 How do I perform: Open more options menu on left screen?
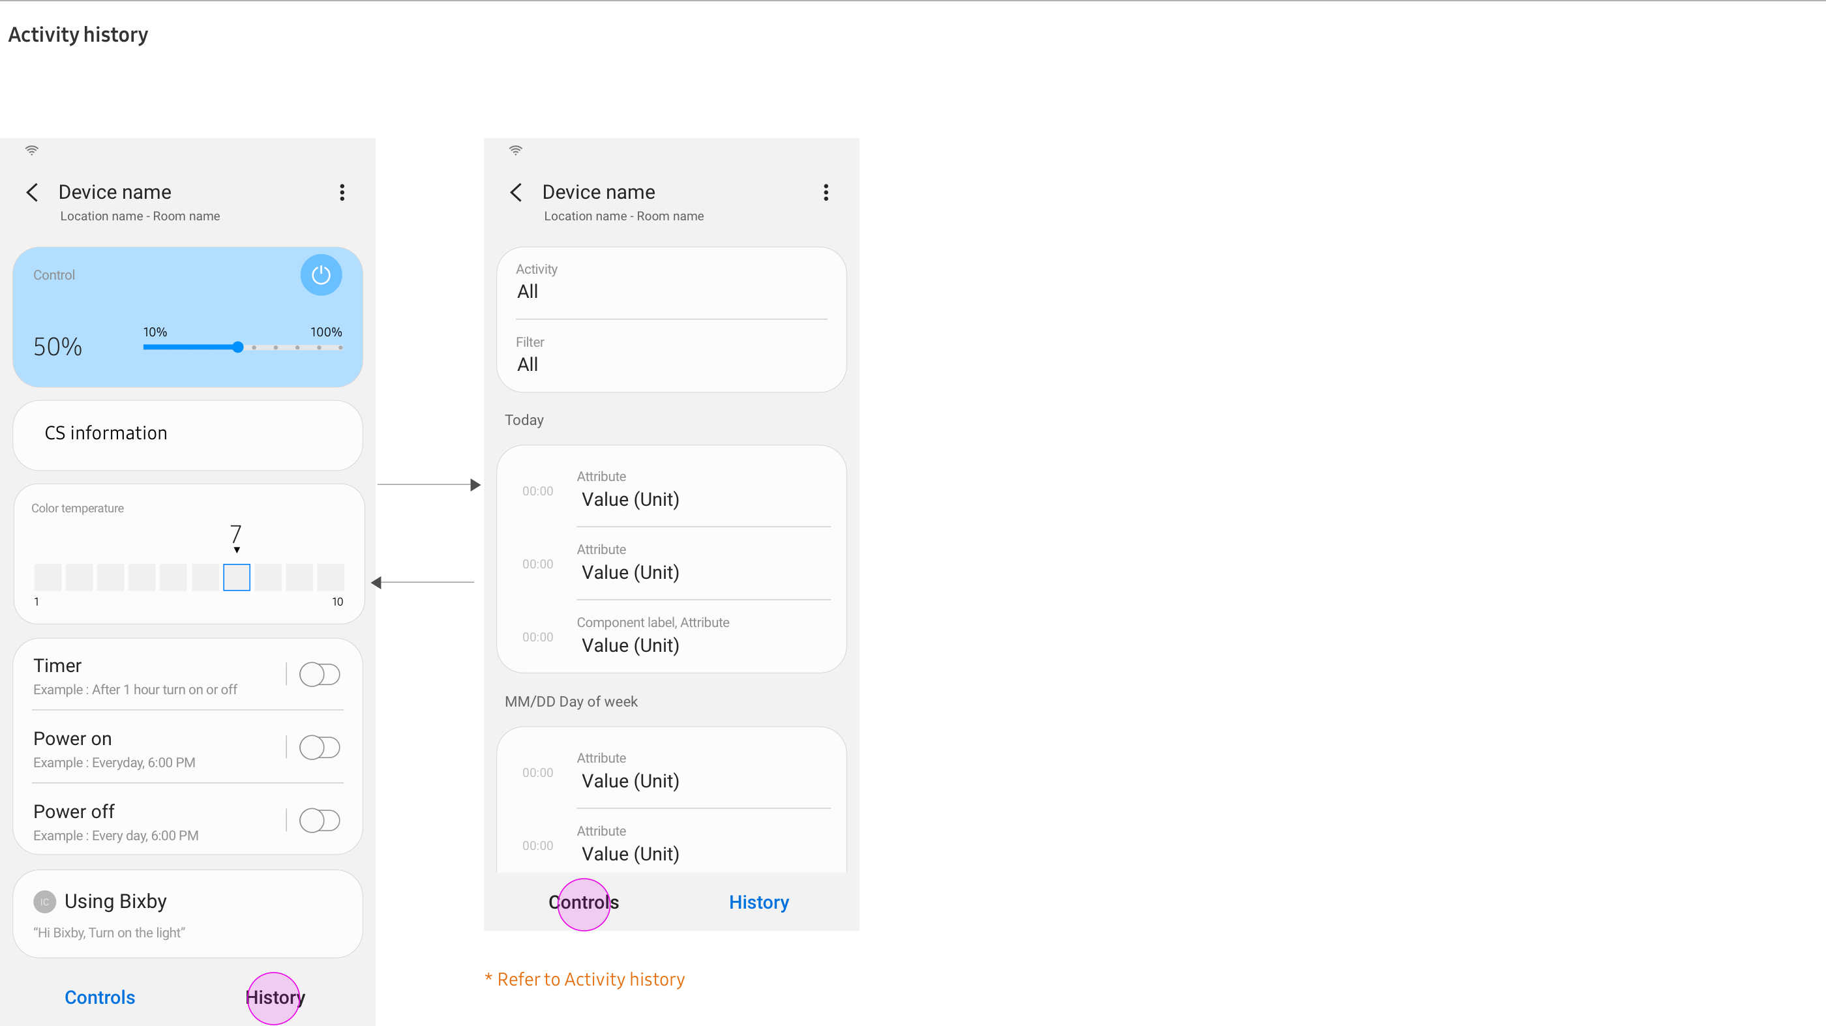point(342,193)
